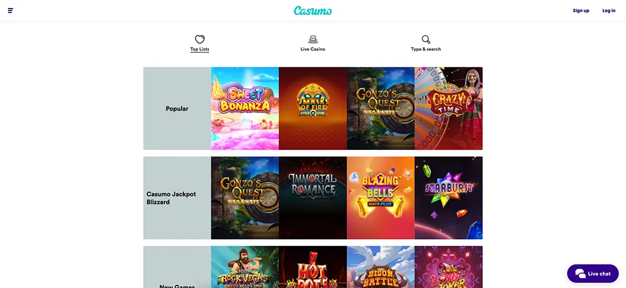Click the Sign up link
This screenshot has width=626, height=288.
coord(581,11)
